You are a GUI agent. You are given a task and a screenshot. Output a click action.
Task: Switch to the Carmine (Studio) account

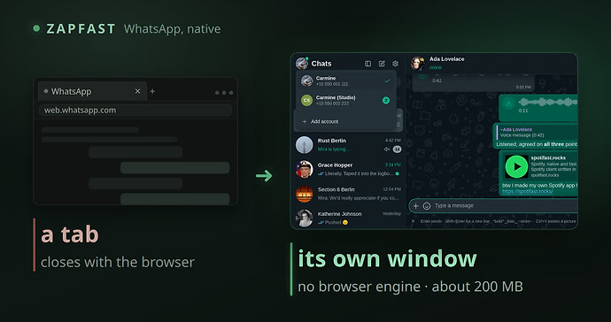(346, 100)
